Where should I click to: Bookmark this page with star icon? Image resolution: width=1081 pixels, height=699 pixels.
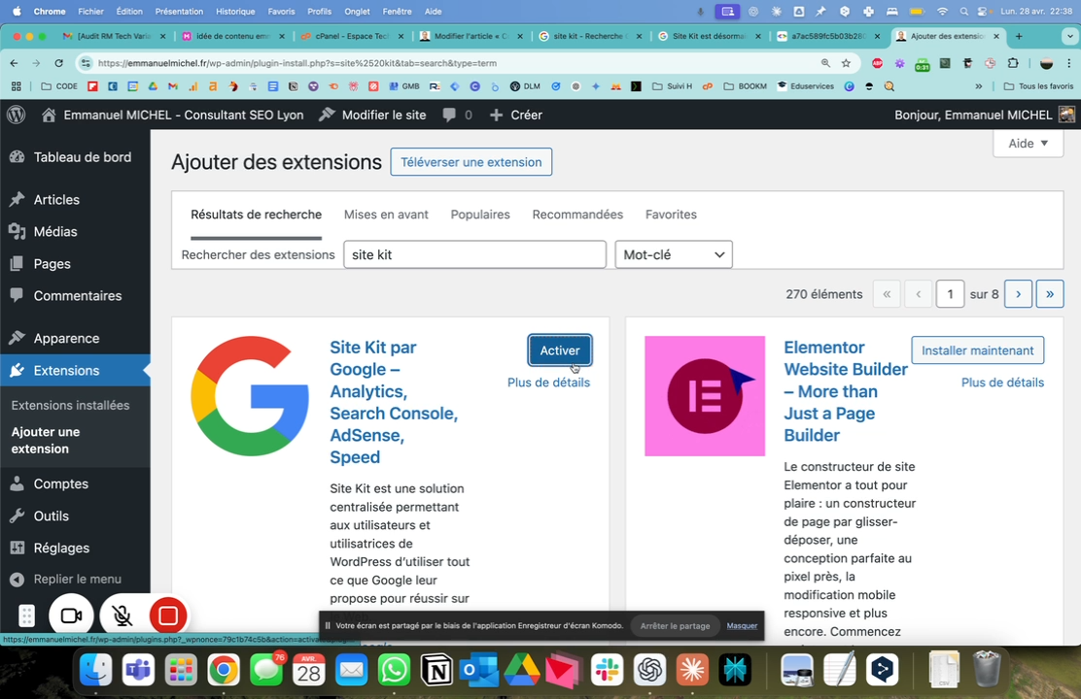click(x=846, y=63)
